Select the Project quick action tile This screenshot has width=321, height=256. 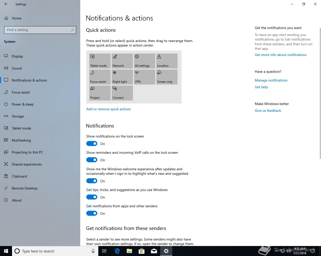click(x=100, y=93)
